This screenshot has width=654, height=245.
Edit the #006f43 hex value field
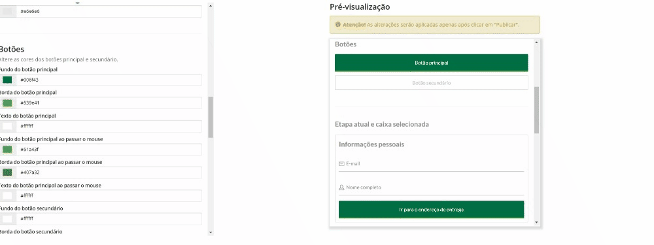click(x=109, y=80)
